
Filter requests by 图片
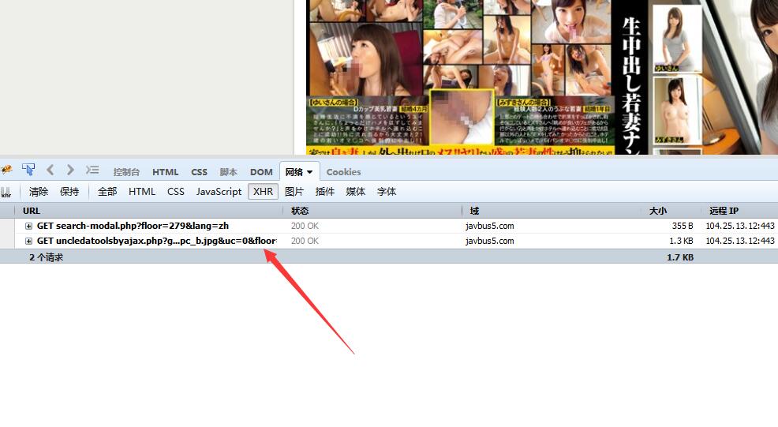click(x=294, y=192)
